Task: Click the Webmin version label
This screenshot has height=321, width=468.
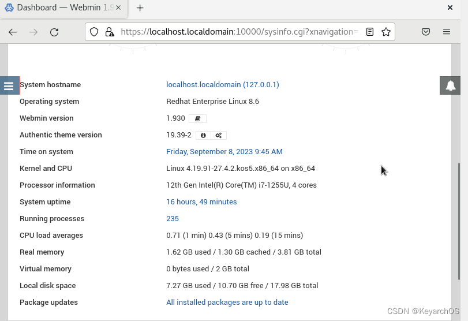Action: coord(47,118)
